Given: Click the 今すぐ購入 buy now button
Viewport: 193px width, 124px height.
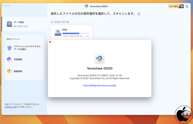Looking at the screenshot, I should click(x=176, y=6).
